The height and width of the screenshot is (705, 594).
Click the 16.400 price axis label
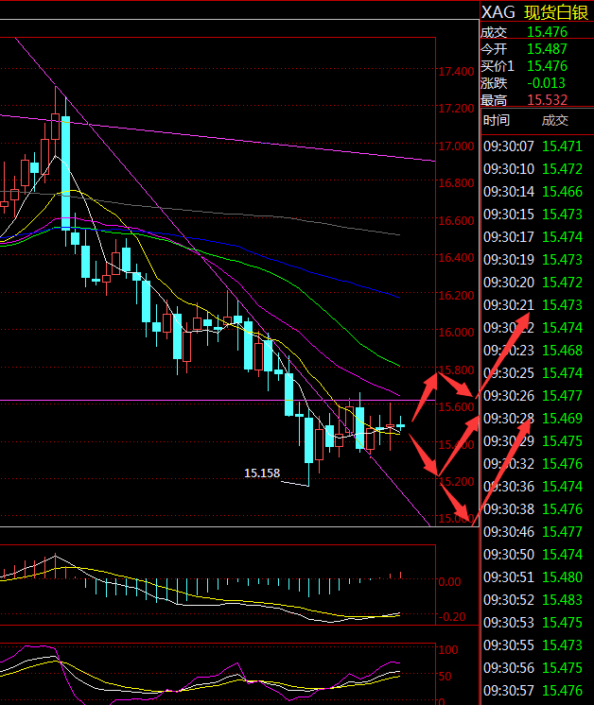click(456, 258)
